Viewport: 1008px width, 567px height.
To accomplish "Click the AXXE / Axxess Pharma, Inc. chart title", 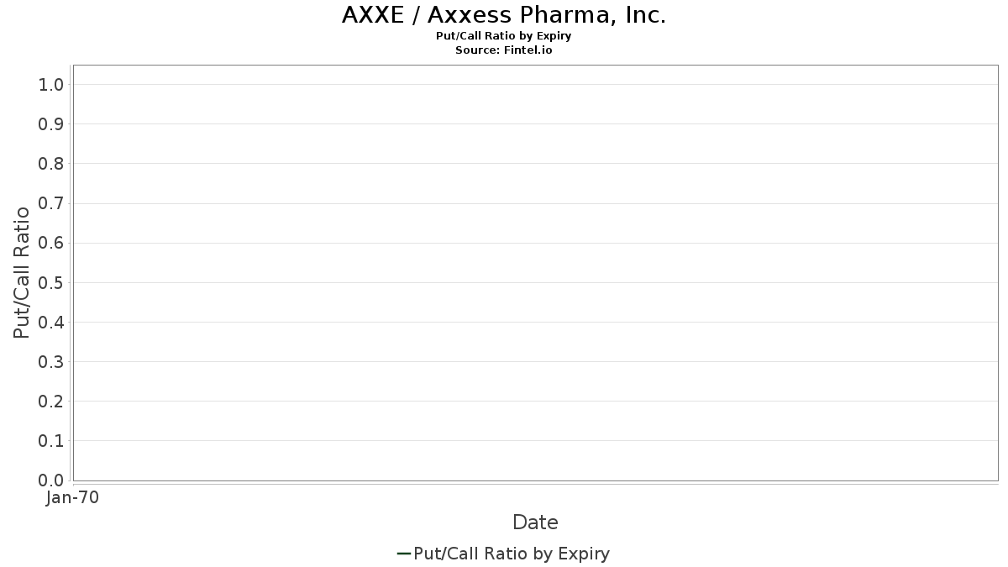I will [504, 15].
